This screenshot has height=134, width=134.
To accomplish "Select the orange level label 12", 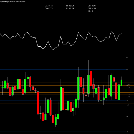I will pos(129,94).
